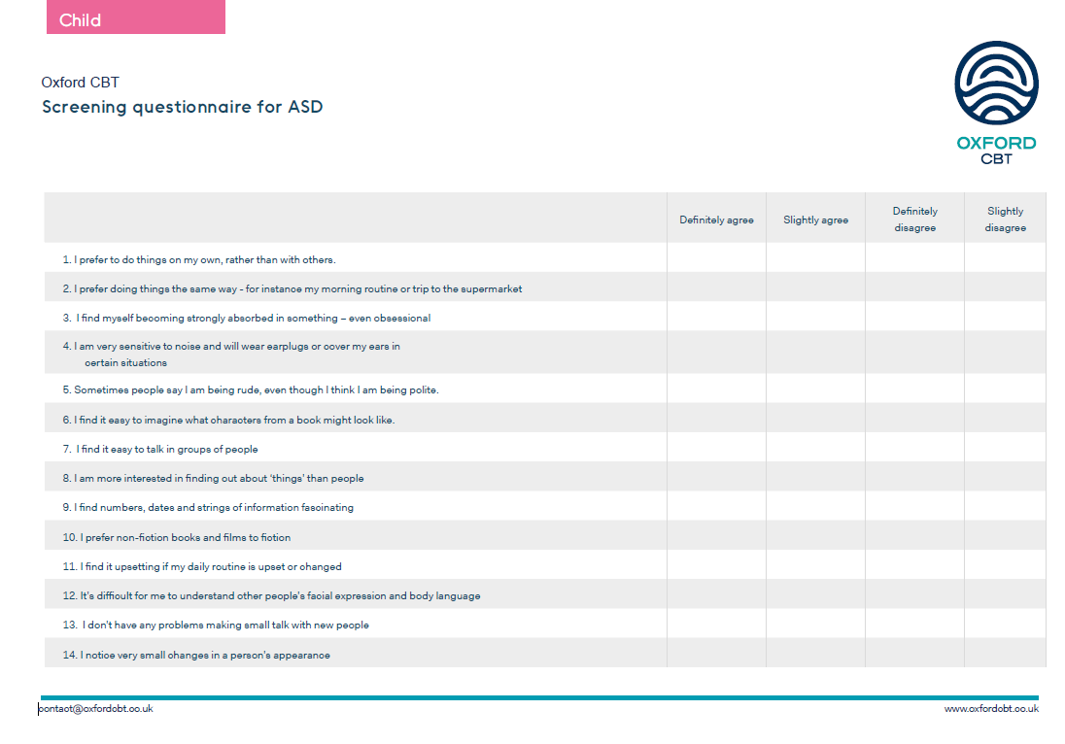The image size is (1065, 744).
Task: Check Slightly agree for question 12
Action: tap(815, 595)
